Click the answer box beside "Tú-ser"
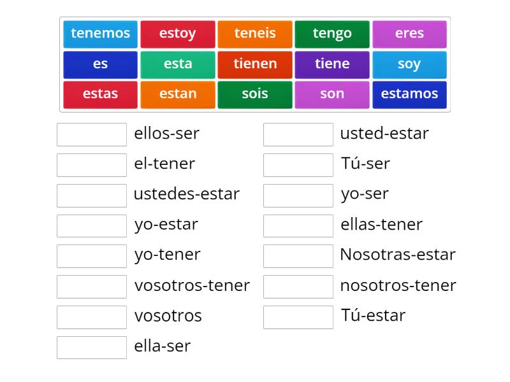The image size is (510, 382). pos(298,164)
